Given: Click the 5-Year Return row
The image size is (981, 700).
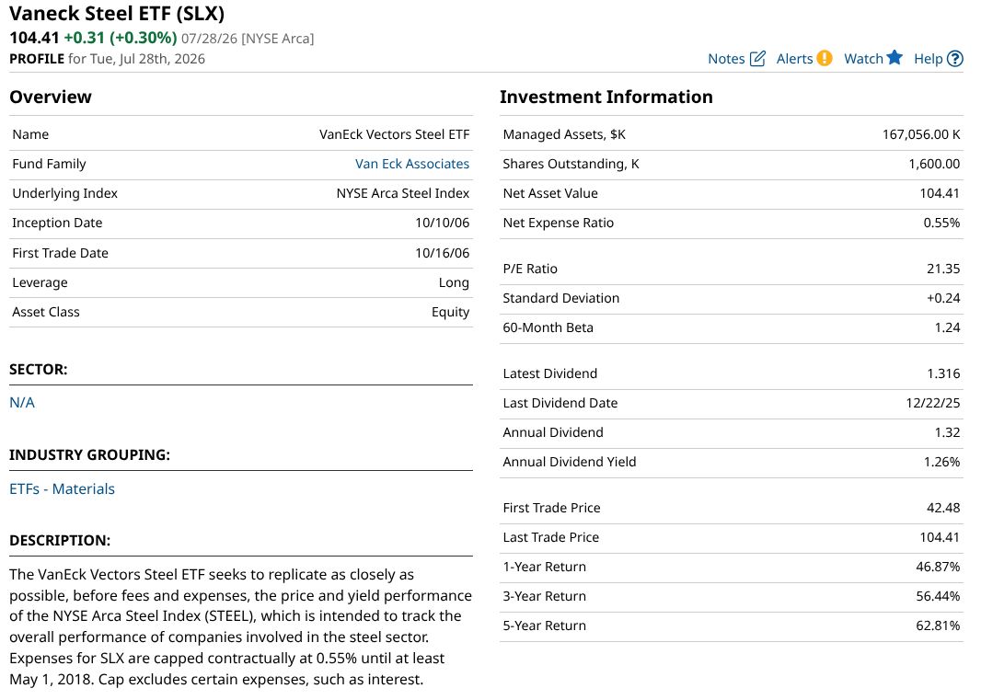Looking at the screenshot, I should click(x=731, y=626).
